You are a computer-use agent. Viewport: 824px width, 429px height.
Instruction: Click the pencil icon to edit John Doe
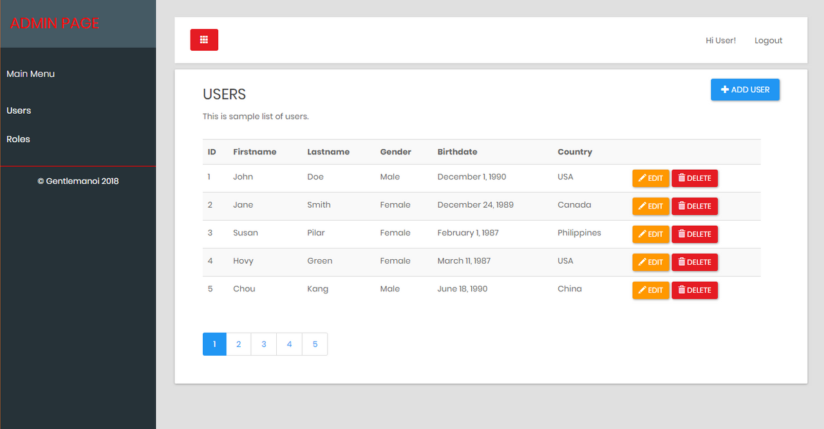tap(641, 178)
